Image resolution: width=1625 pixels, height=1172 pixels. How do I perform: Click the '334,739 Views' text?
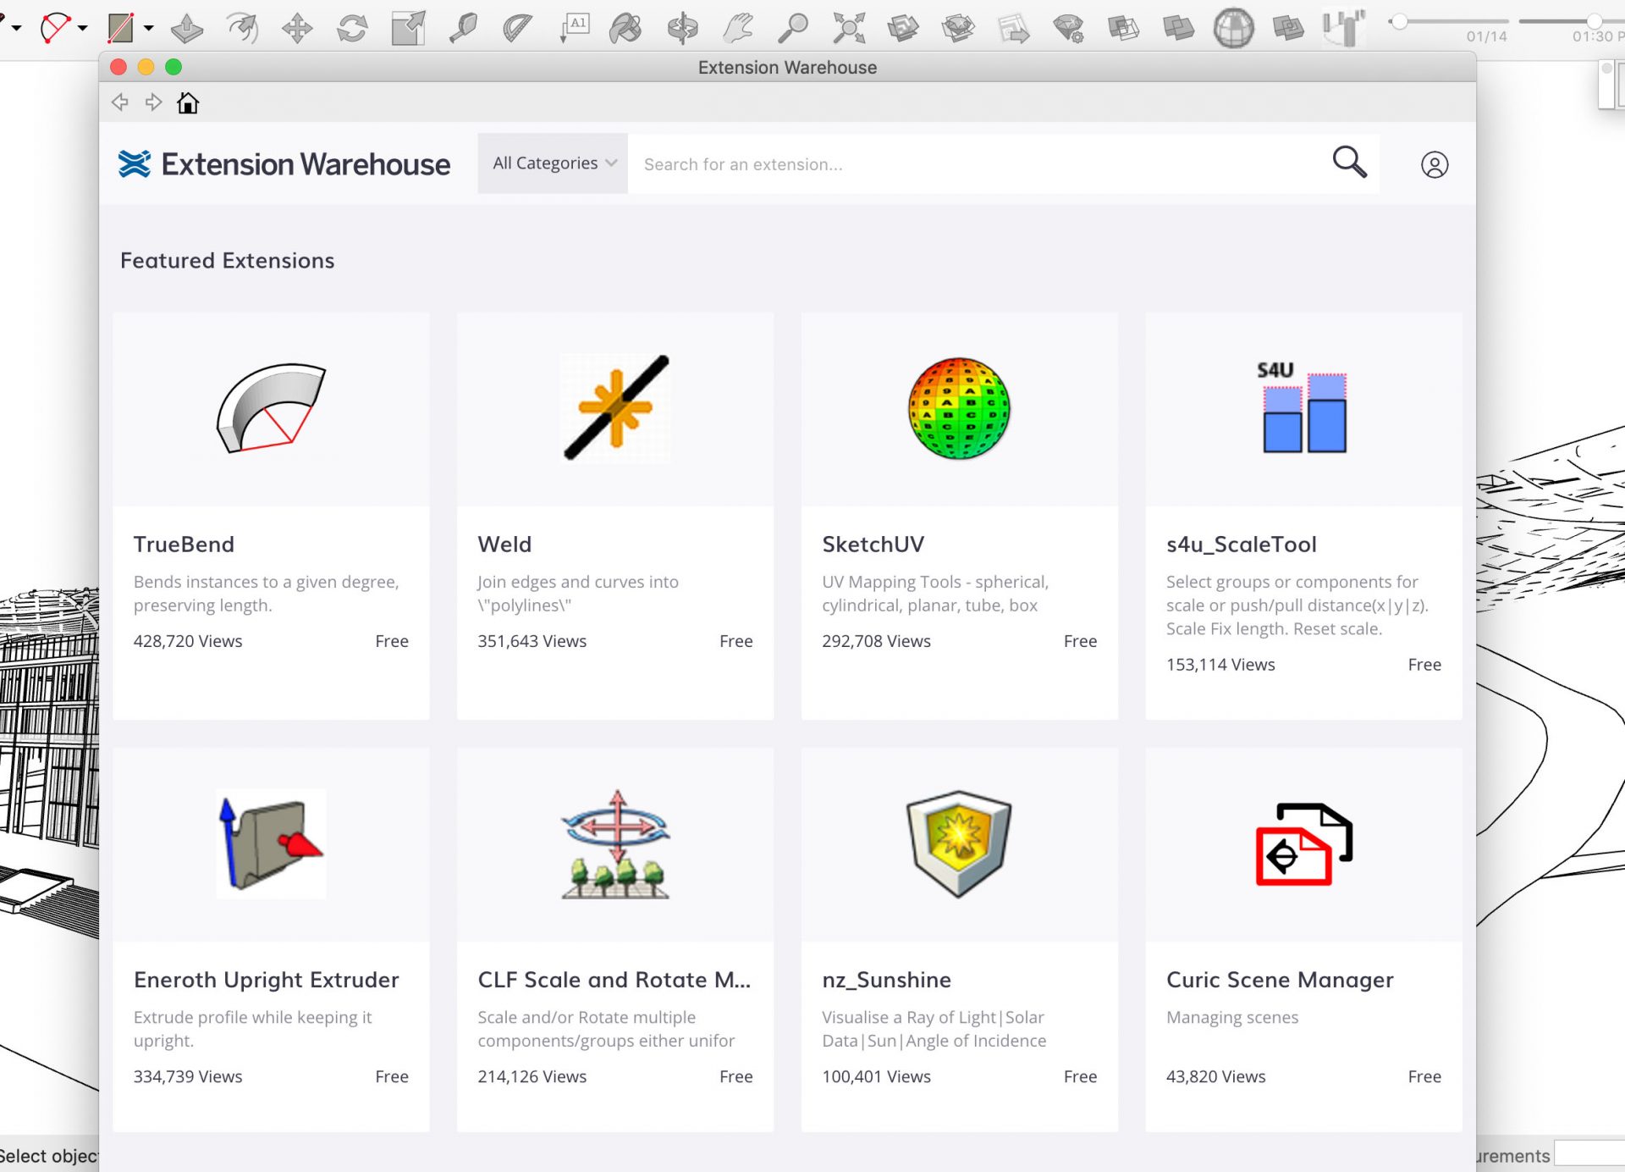pyautogui.click(x=188, y=1076)
